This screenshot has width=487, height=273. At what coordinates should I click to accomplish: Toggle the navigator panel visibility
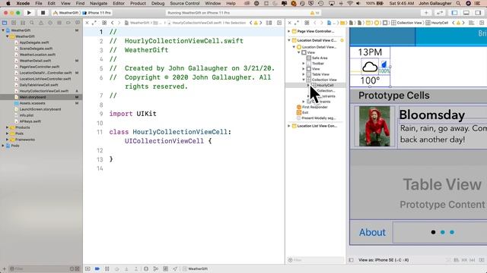(454, 13)
